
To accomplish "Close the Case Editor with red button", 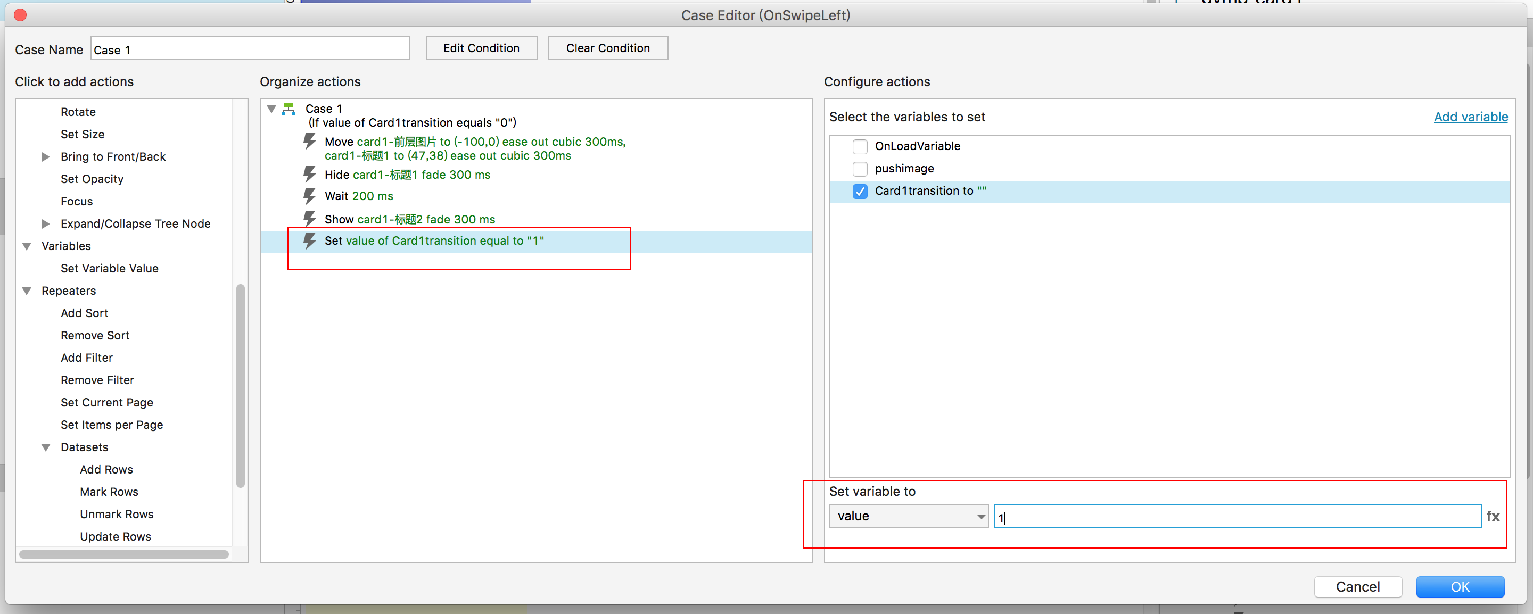I will (x=20, y=15).
